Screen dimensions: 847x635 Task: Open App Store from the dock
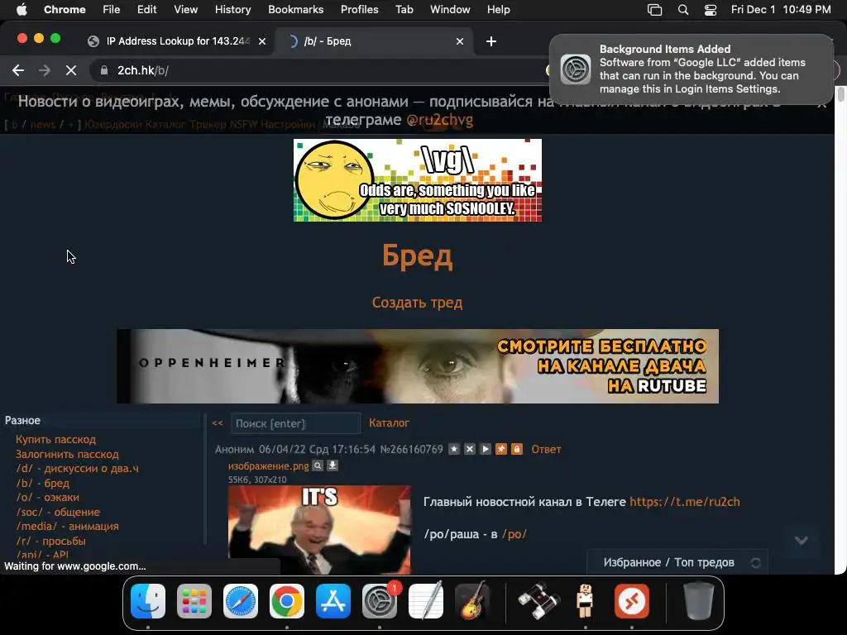point(333,601)
